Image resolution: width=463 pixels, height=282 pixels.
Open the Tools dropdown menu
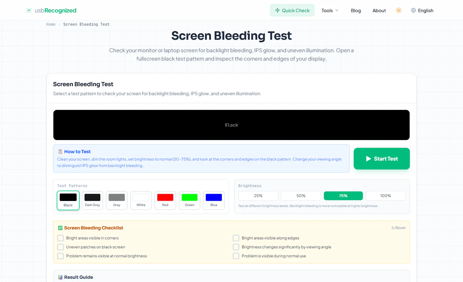pyautogui.click(x=330, y=10)
